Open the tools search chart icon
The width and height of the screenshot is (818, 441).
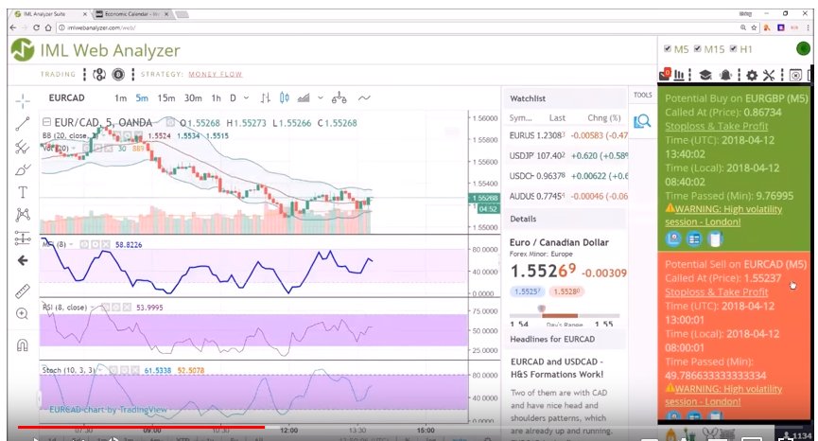(642, 121)
